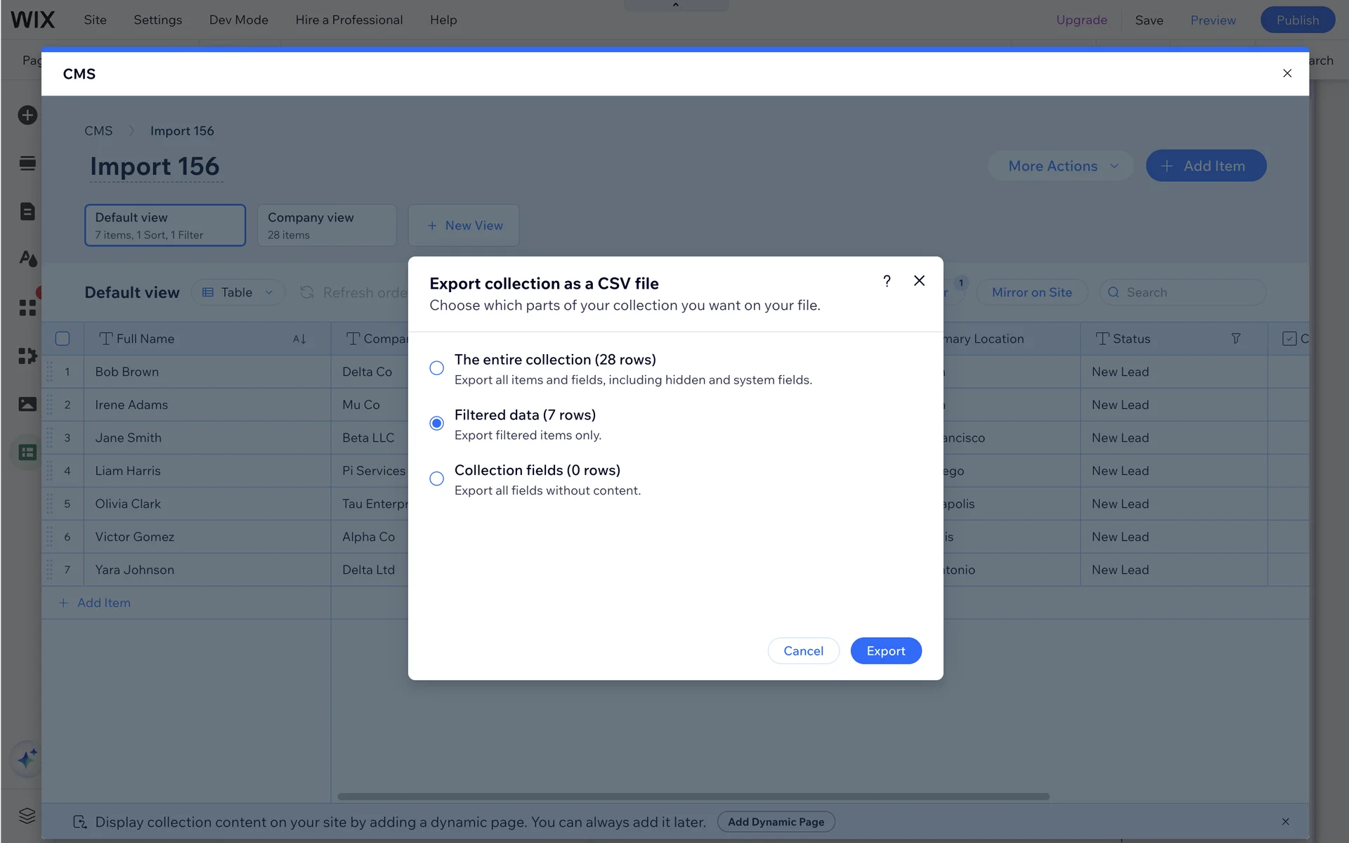
Task: Click the AI assistant sparkle icon
Action: 27,759
